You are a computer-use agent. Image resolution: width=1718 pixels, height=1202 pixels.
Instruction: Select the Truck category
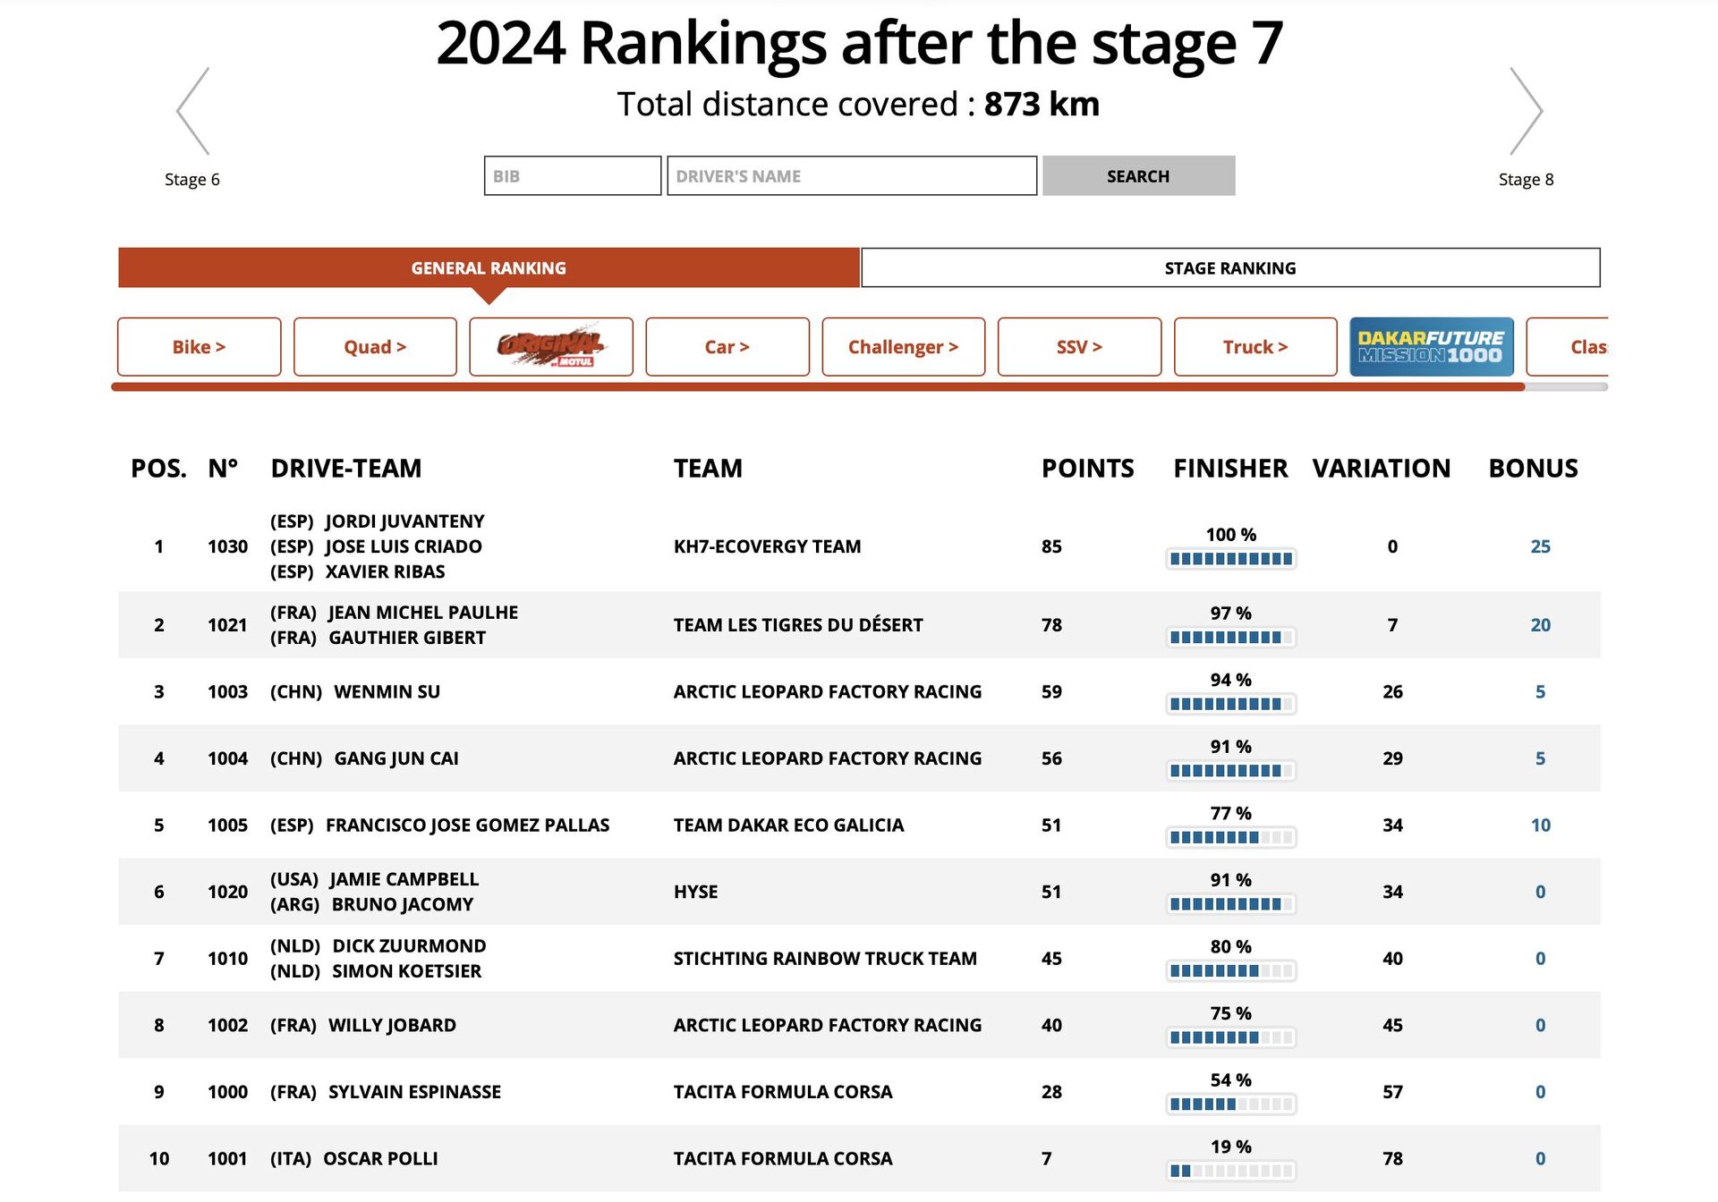[1254, 347]
